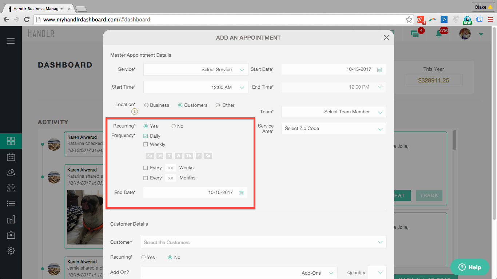Open the hamburger menu in sidebar

pyautogui.click(x=11, y=41)
